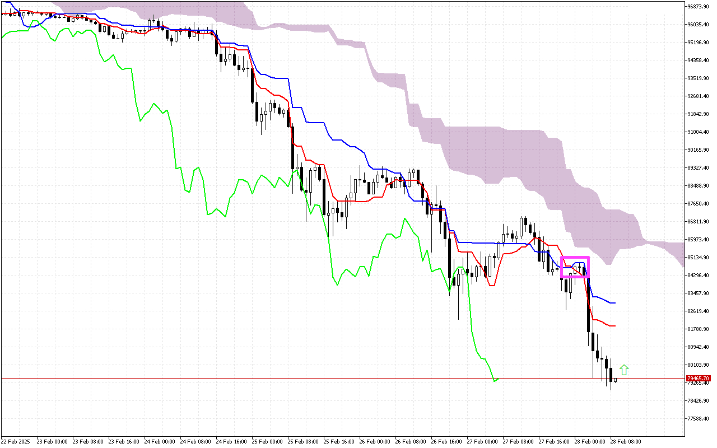This screenshot has width=717, height=448.
Task: Select the 93519.90 price axis label
Action: [x=699, y=78]
